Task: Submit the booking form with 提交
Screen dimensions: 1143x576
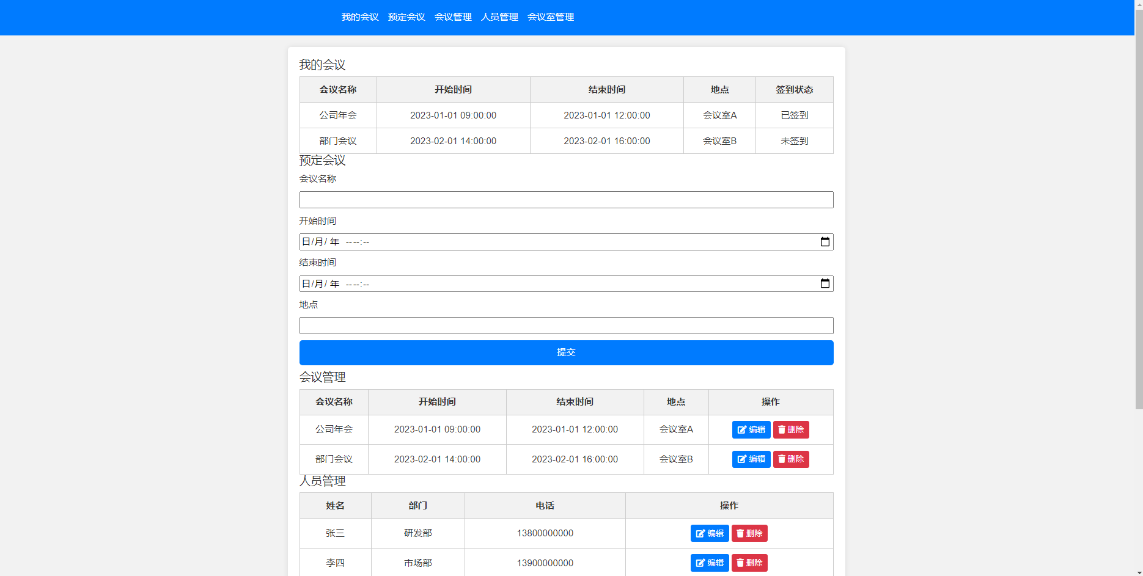Action: click(x=566, y=352)
